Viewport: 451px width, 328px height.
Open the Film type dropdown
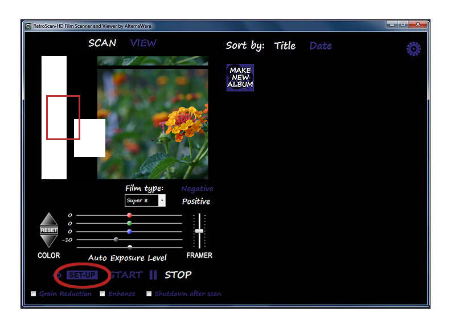tap(162, 200)
